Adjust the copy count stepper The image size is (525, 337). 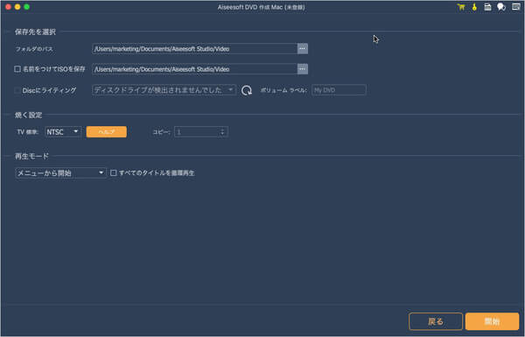point(222,131)
